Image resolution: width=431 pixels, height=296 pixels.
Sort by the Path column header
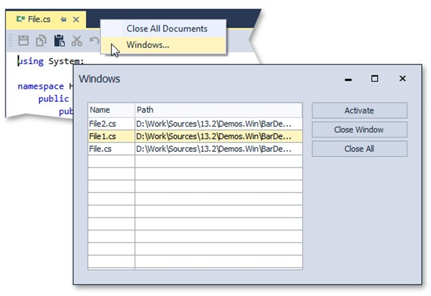[x=218, y=110]
